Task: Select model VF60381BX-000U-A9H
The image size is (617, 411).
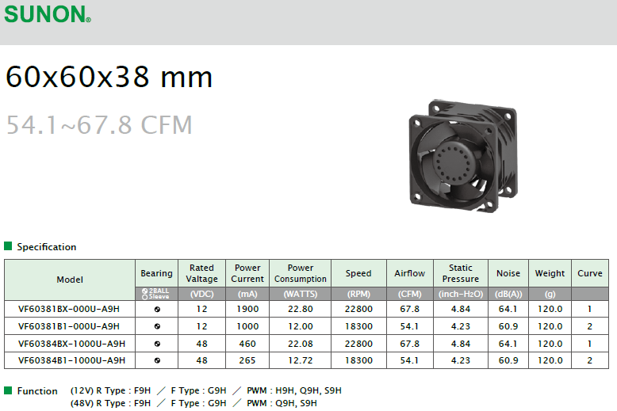Action: 69,309
